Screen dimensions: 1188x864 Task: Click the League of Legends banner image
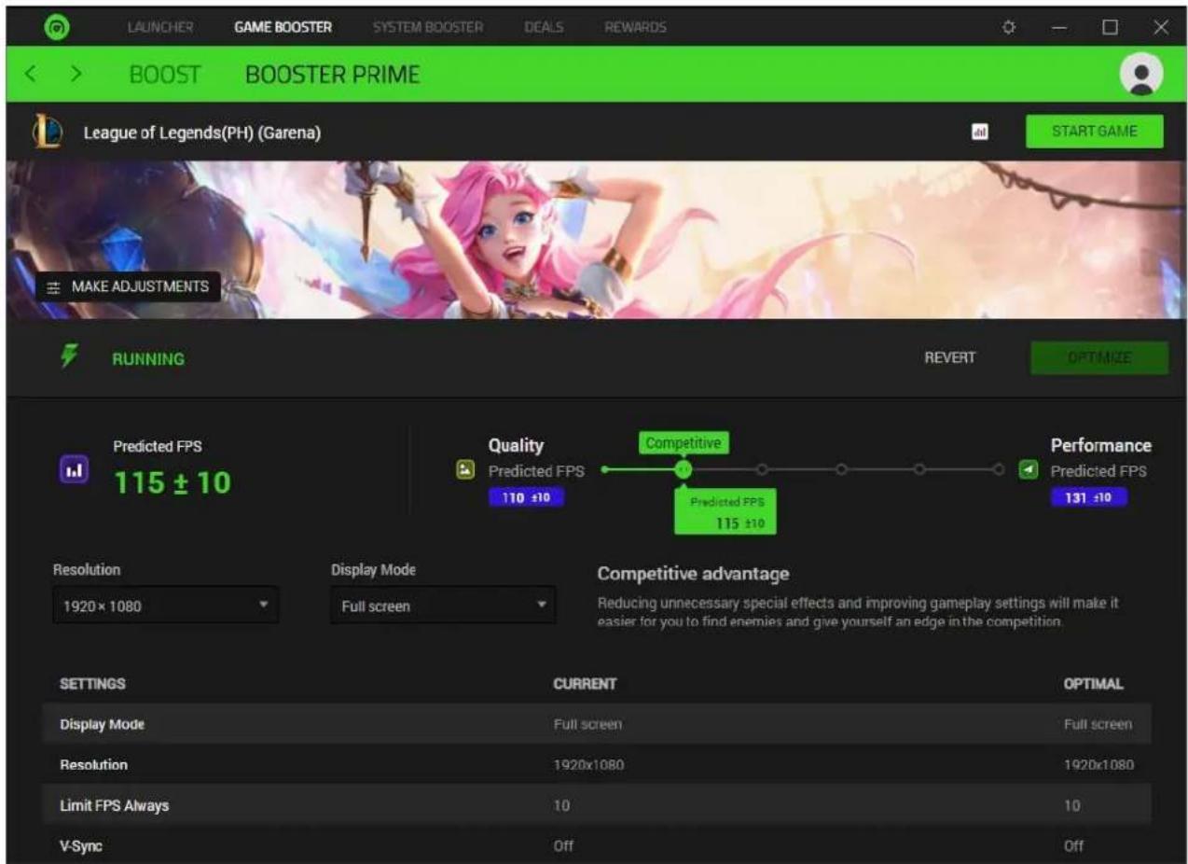coord(597,240)
